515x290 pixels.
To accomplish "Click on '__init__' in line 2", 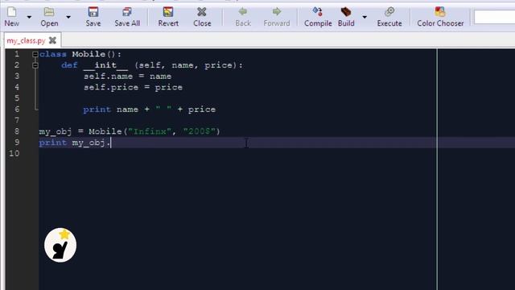I will tap(105, 65).
